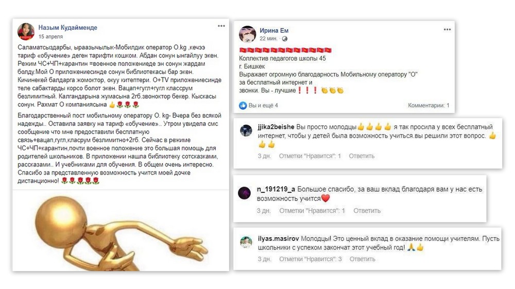Open n_191219_a commenter avatar

244,193
